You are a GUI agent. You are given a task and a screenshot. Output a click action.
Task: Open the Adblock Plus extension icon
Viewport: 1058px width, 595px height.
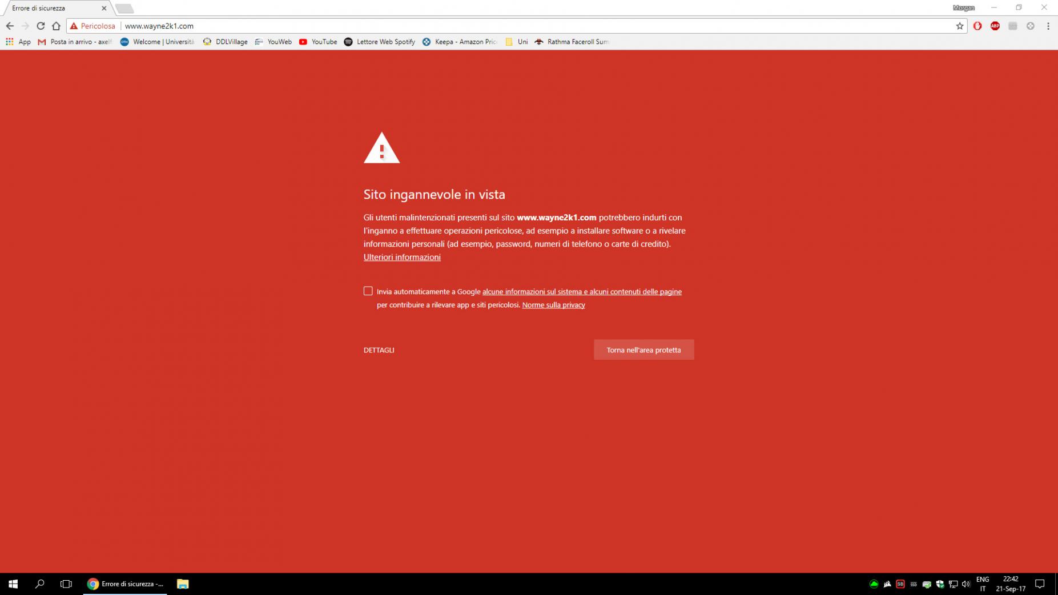pyautogui.click(x=995, y=26)
